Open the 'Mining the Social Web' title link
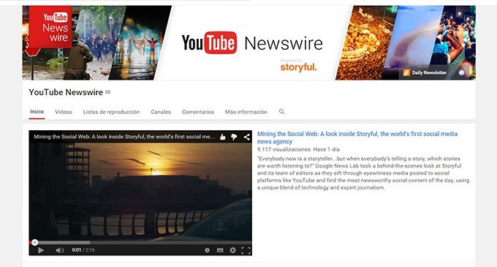 coord(357,138)
